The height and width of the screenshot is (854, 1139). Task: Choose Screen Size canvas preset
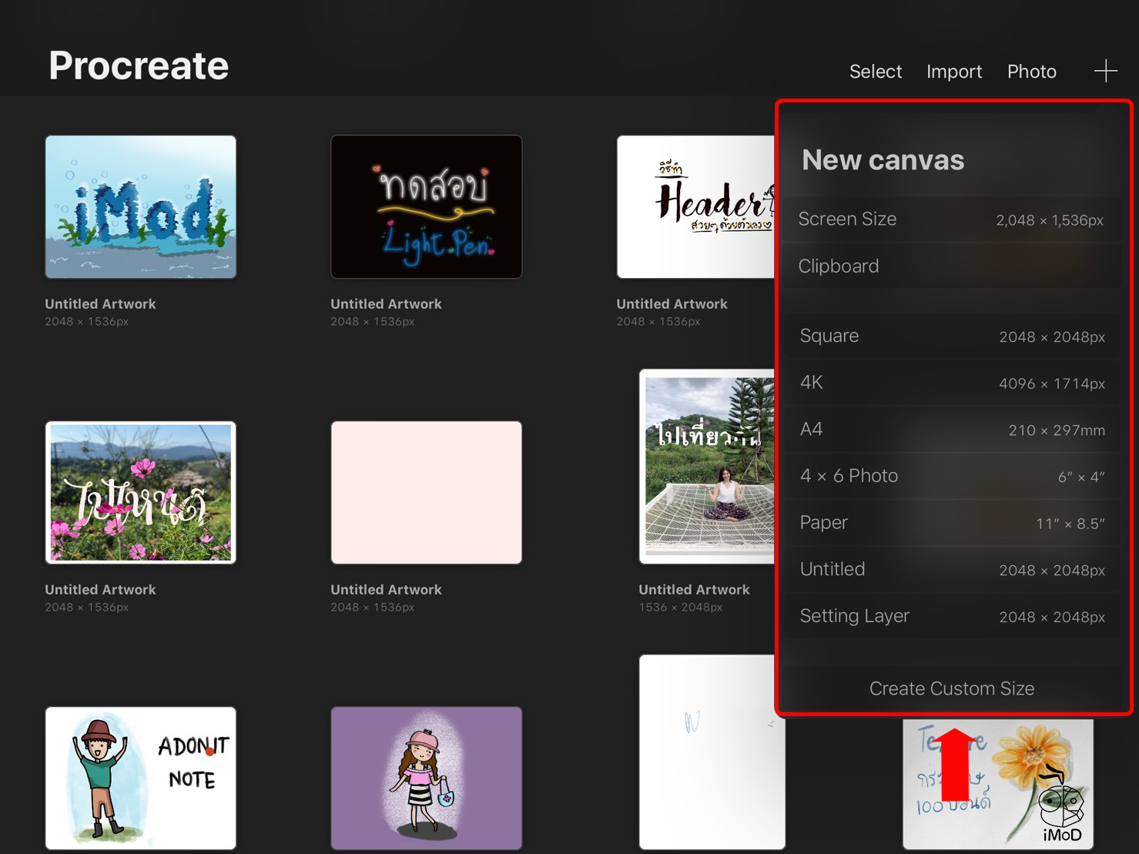point(952,219)
